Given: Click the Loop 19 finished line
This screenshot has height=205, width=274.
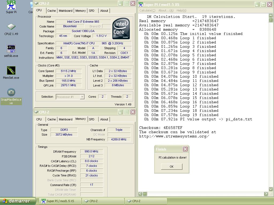Looking at the screenshot, I should 181,115.
